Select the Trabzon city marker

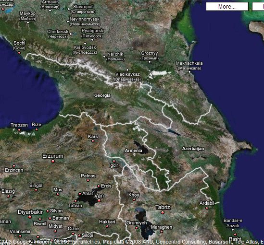[19, 130]
